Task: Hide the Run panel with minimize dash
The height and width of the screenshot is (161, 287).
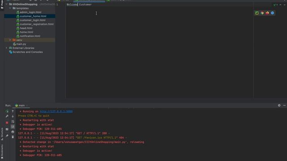Action: [x=284, y=106]
